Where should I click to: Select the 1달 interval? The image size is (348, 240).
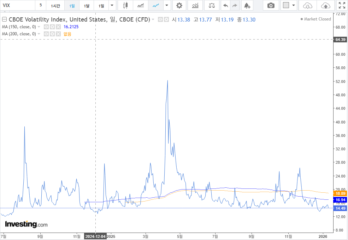tap(87, 5)
